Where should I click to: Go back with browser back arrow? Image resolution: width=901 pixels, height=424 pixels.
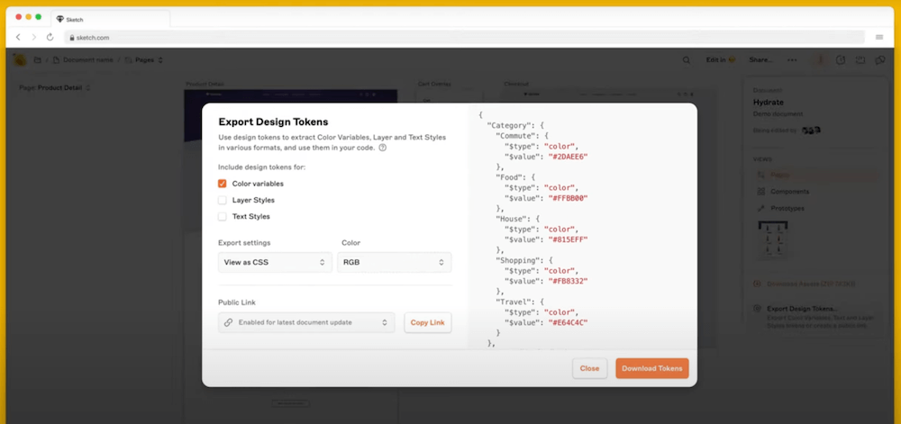18,37
